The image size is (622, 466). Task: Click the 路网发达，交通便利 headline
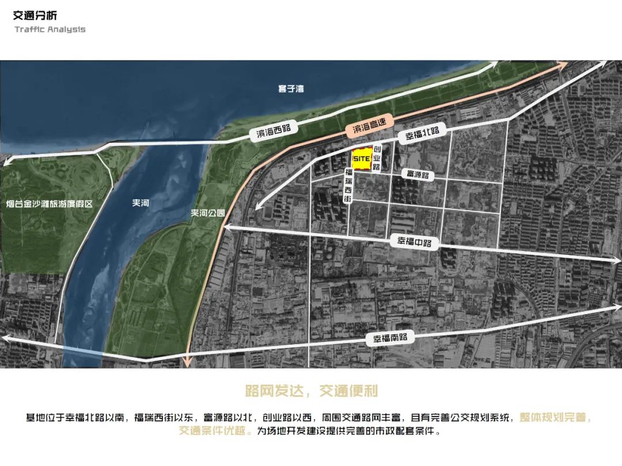pos(312,391)
